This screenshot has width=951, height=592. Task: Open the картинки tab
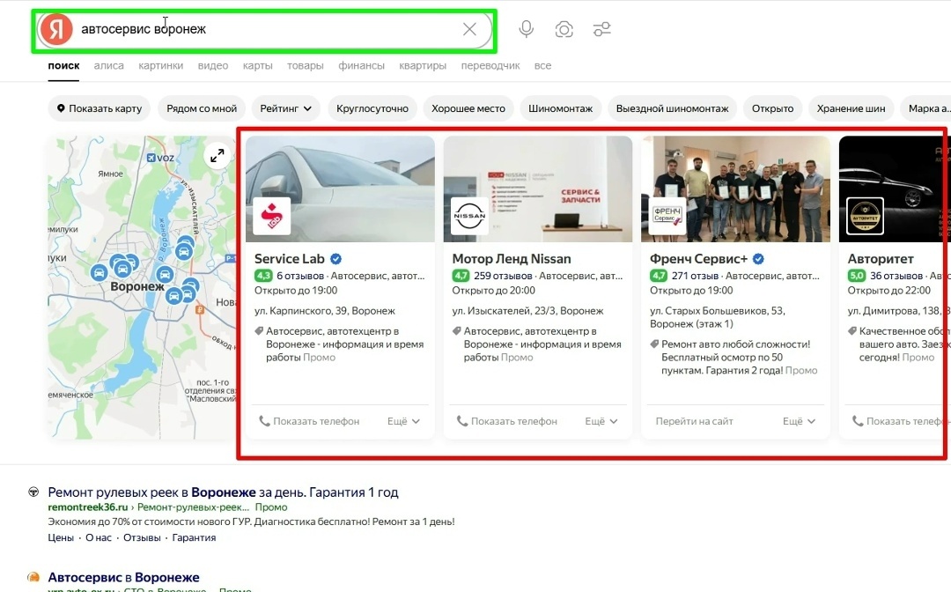pos(161,65)
